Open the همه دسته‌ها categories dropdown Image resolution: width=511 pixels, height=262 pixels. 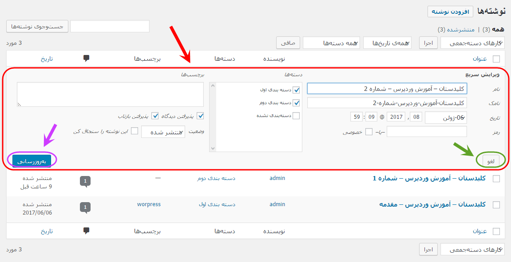click(x=332, y=43)
